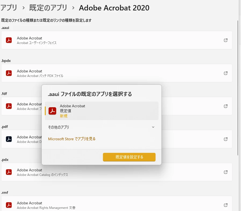Click the page's vertical scrollbar
This screenshot has height=211, width=241.
coord(238,87)
